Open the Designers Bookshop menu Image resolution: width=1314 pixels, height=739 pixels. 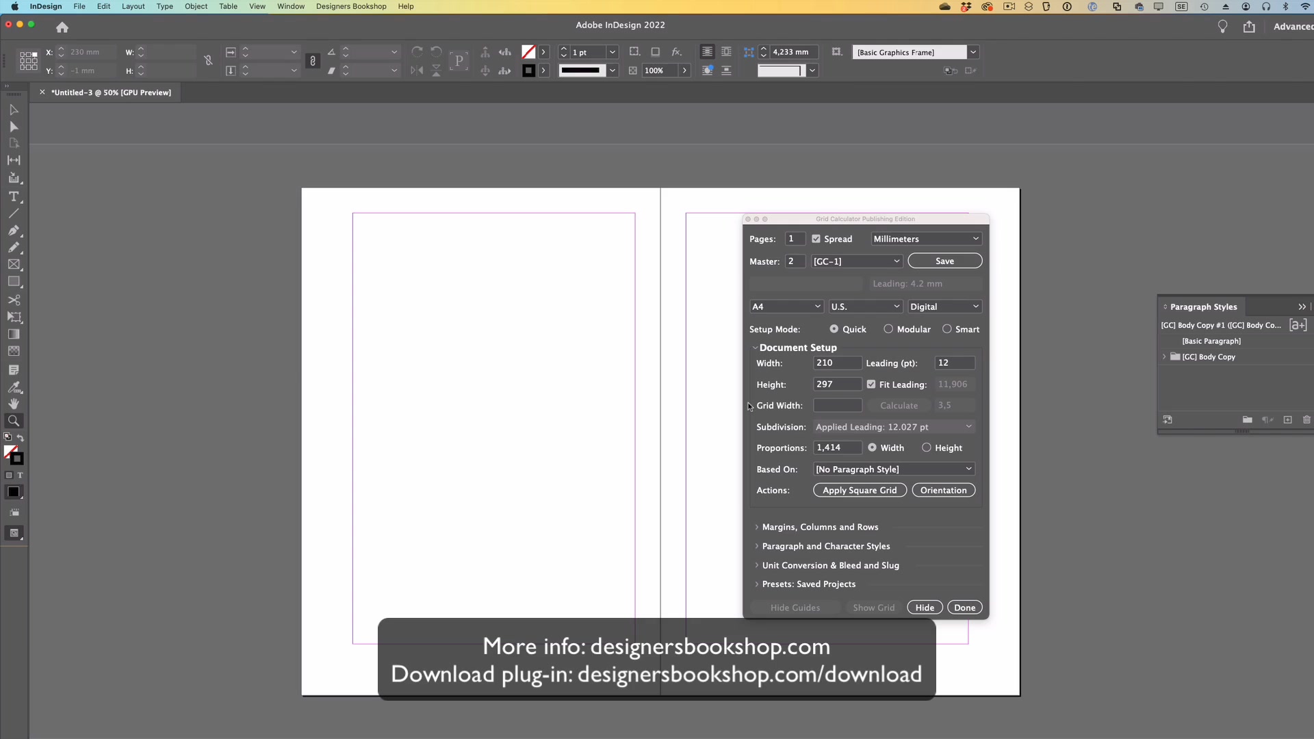tap(351, 6)
